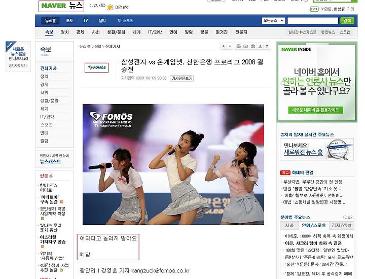The height and width of the screenshot is (279, 365).
Task: Click icon next to '미네르바' 구속 논란
Action: coord(62,202)
